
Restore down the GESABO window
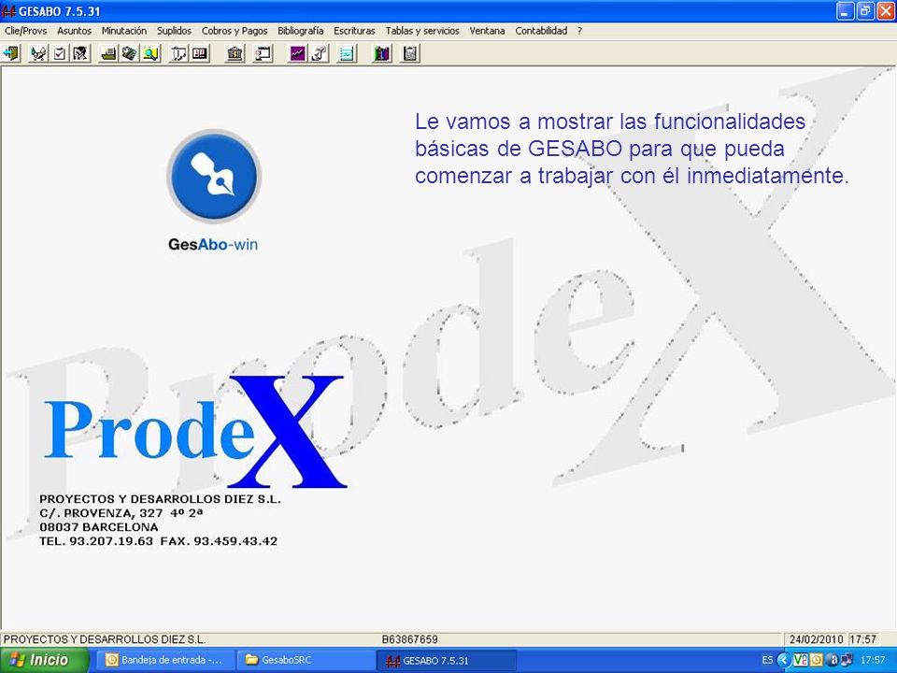coord(865,11)
